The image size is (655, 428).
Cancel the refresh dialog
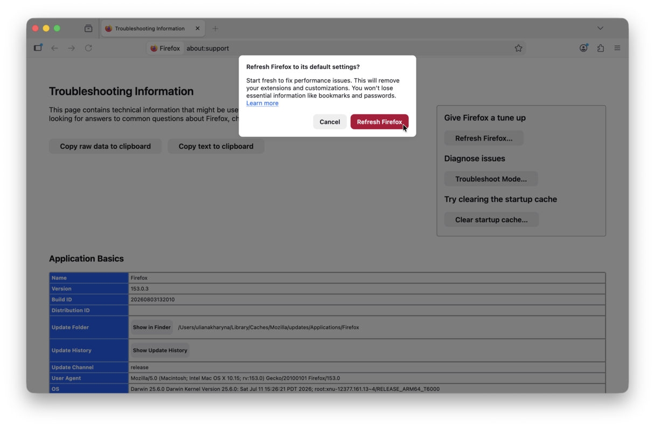point(330,122)
